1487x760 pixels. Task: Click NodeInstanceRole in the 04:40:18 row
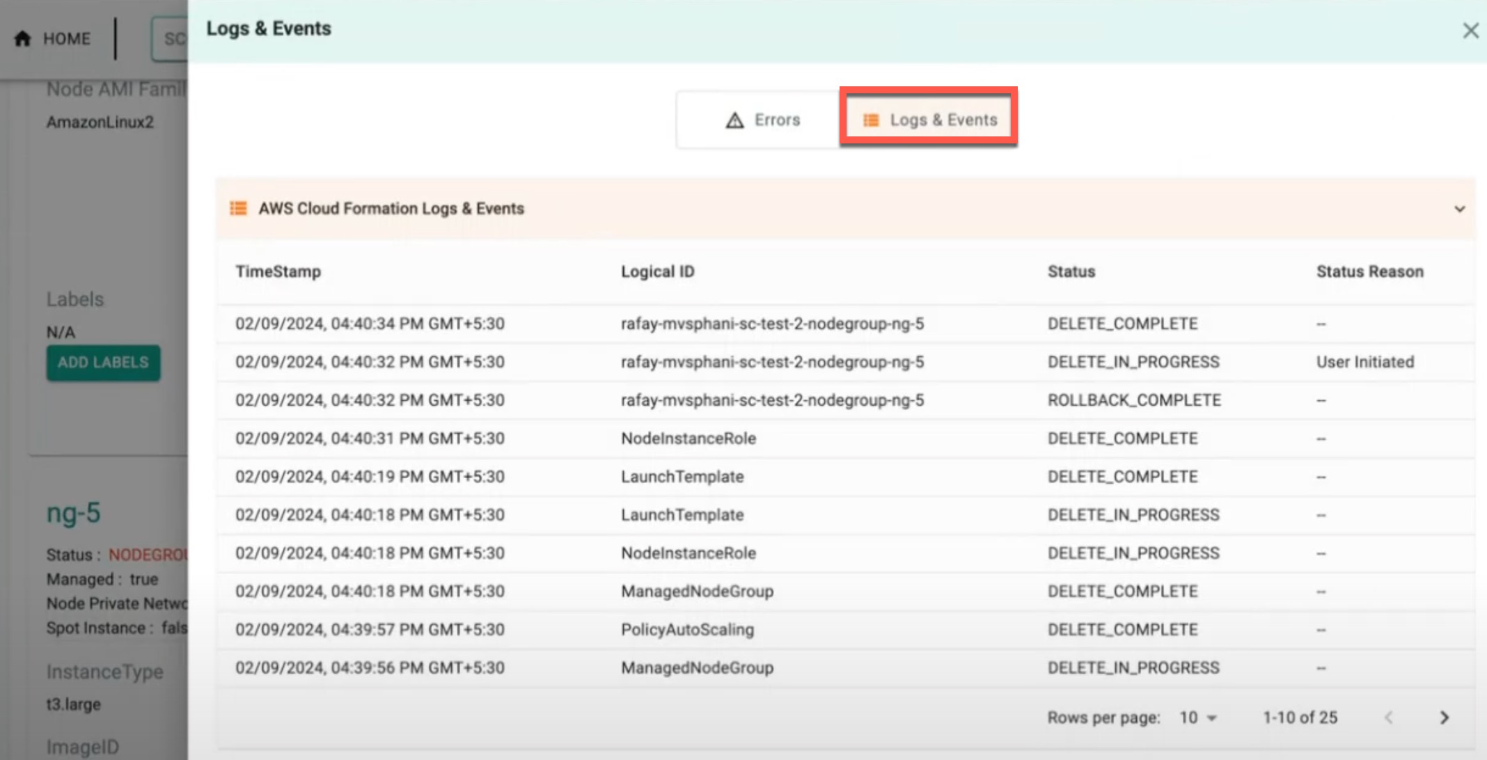pos(689,553)
